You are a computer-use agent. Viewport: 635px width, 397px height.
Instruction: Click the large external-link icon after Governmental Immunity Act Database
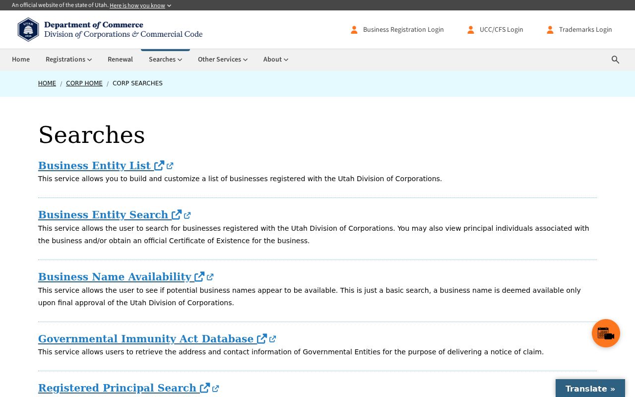262,339
